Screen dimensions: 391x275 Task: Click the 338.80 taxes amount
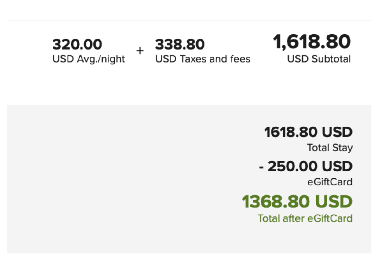(180, 45)
